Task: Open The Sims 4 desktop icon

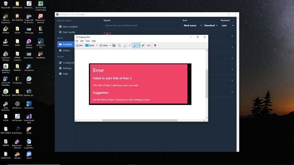Action: click(6, 93)
